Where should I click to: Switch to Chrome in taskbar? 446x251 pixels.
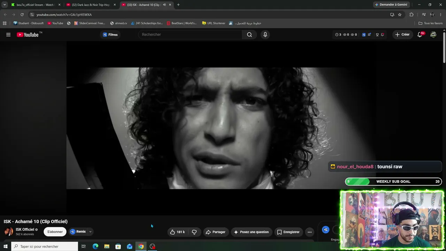click(141, 246)
